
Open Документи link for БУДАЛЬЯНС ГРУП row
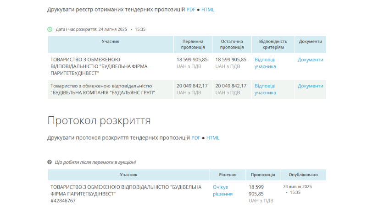(x=310, y=86)
